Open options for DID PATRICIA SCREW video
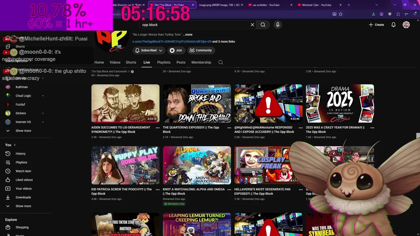This screenshot has width=420, height=236. click(157, 189)
